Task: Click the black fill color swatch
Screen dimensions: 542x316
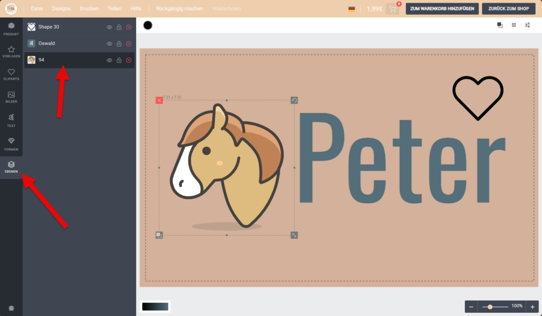Action: 148,25
